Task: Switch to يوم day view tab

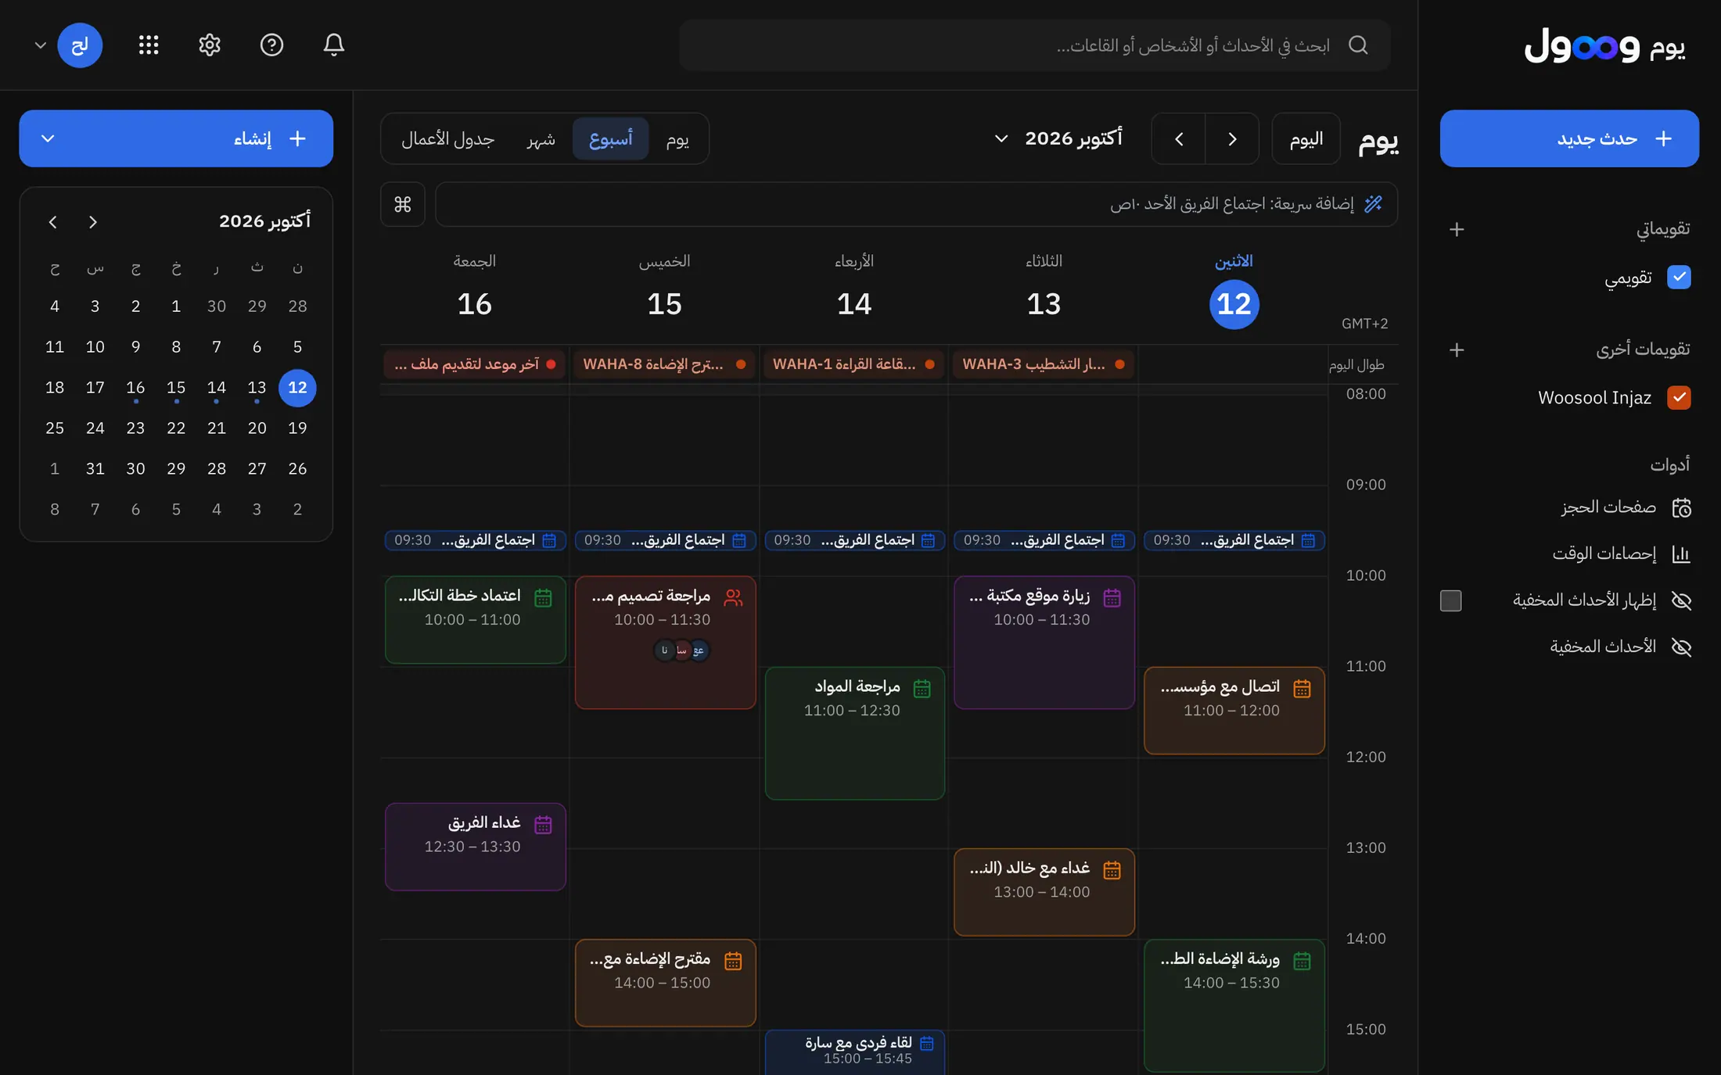Action: click(x=677, y=138)
